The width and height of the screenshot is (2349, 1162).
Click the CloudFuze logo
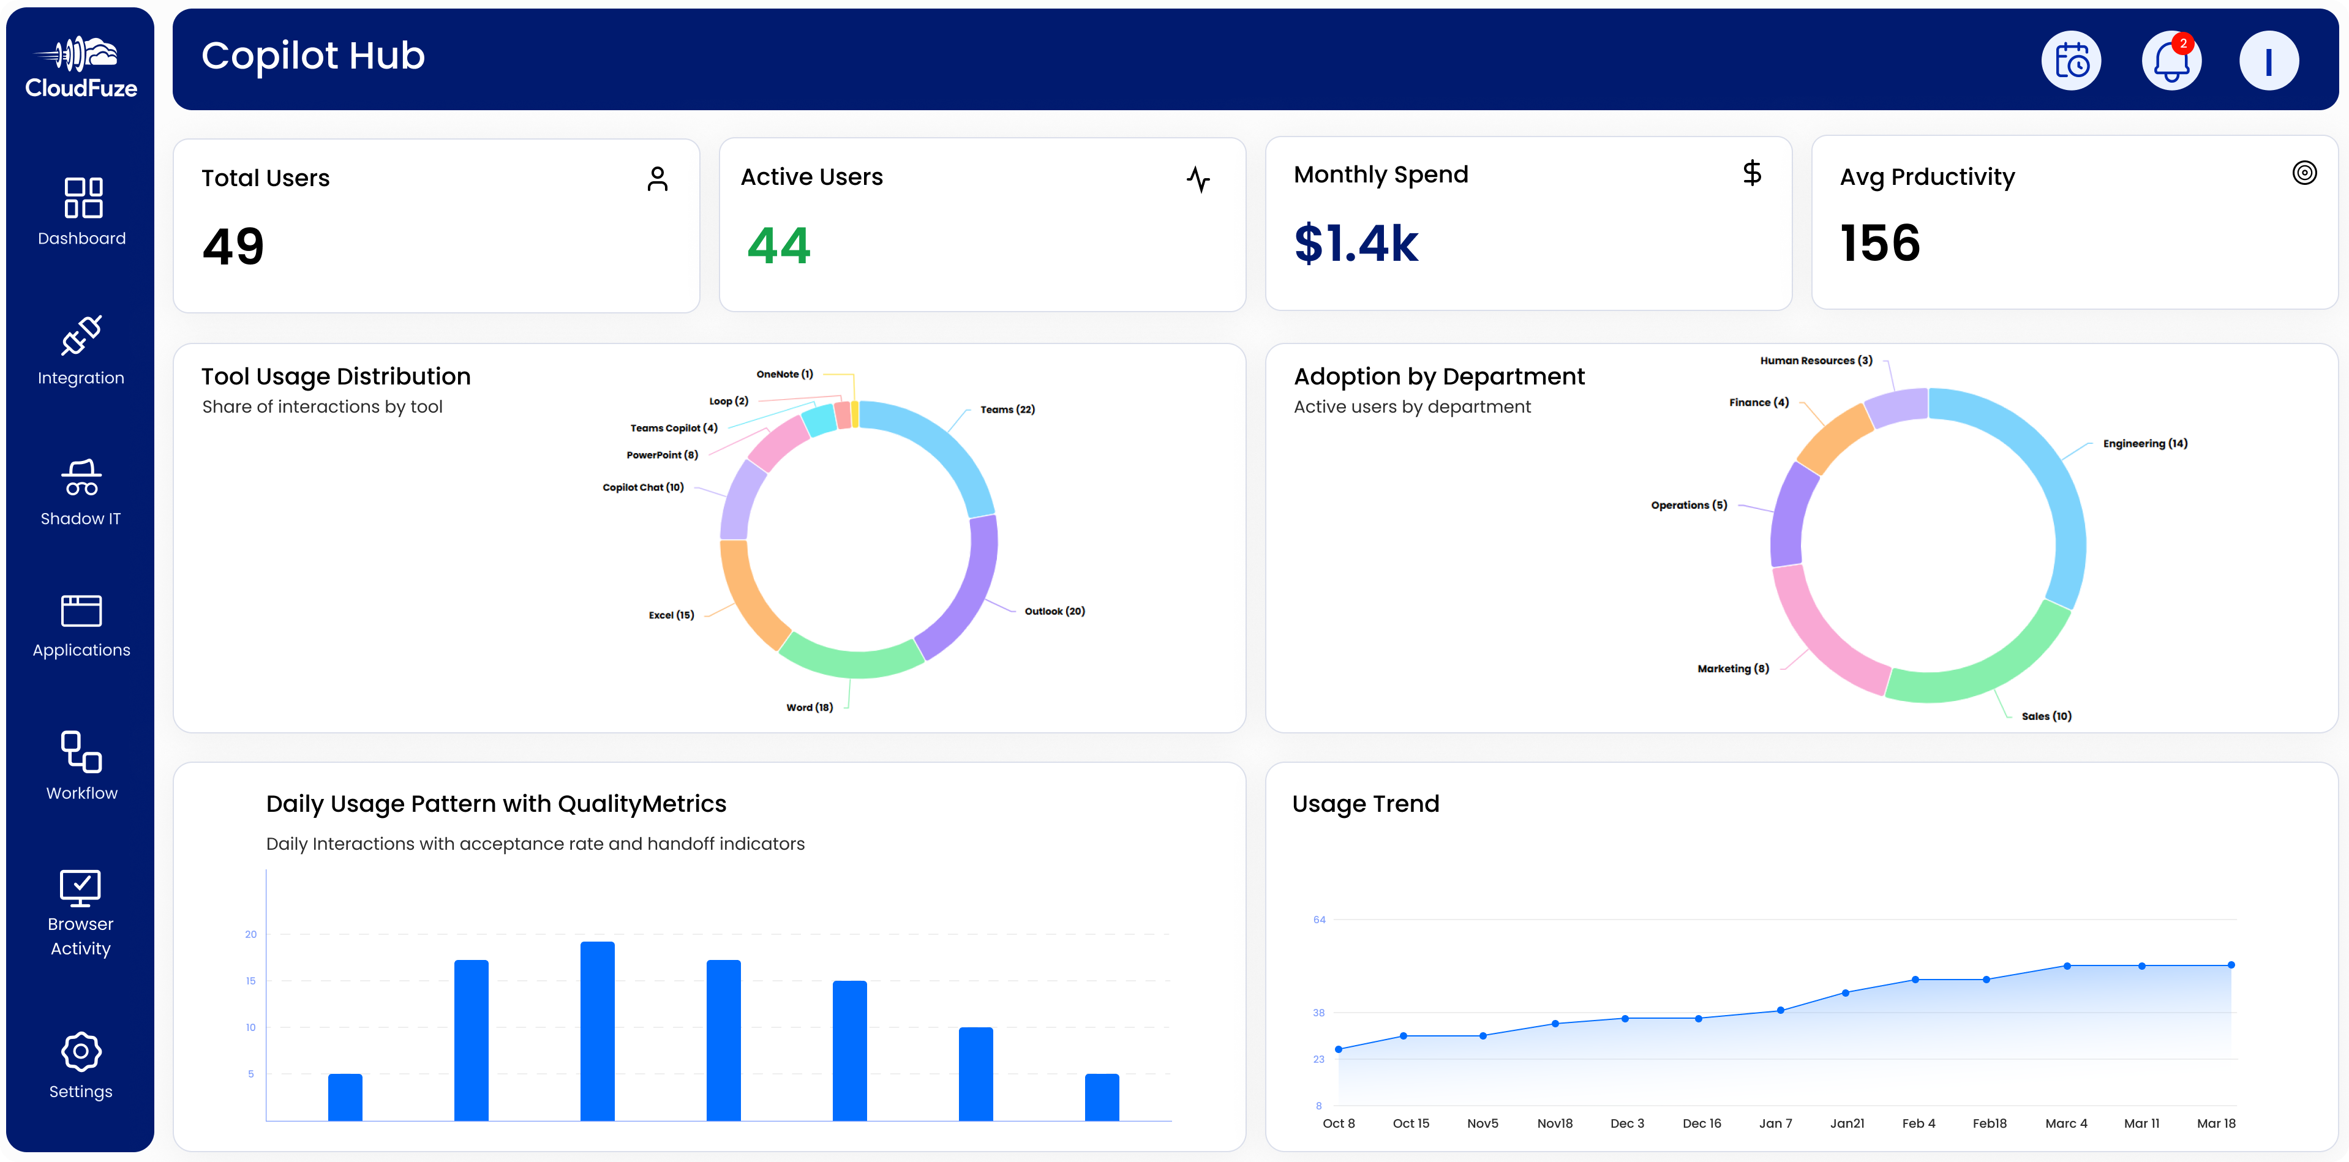tap(80, 61)
